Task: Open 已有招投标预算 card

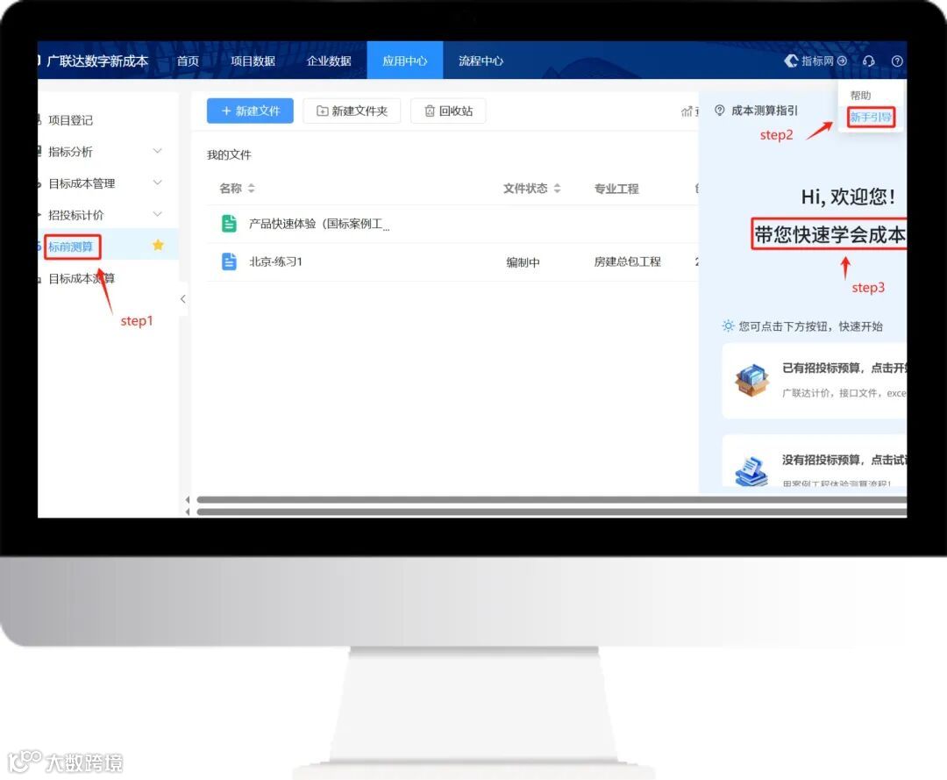Action: tap(814, 381)
